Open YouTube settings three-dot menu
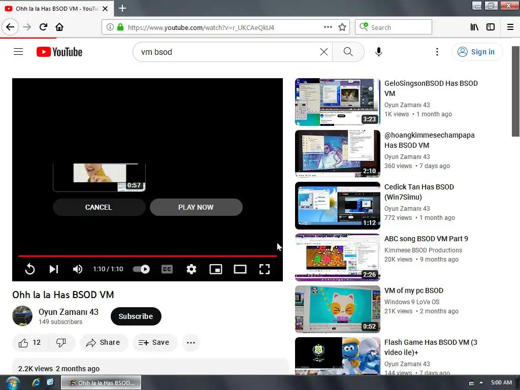 point(437,52)
